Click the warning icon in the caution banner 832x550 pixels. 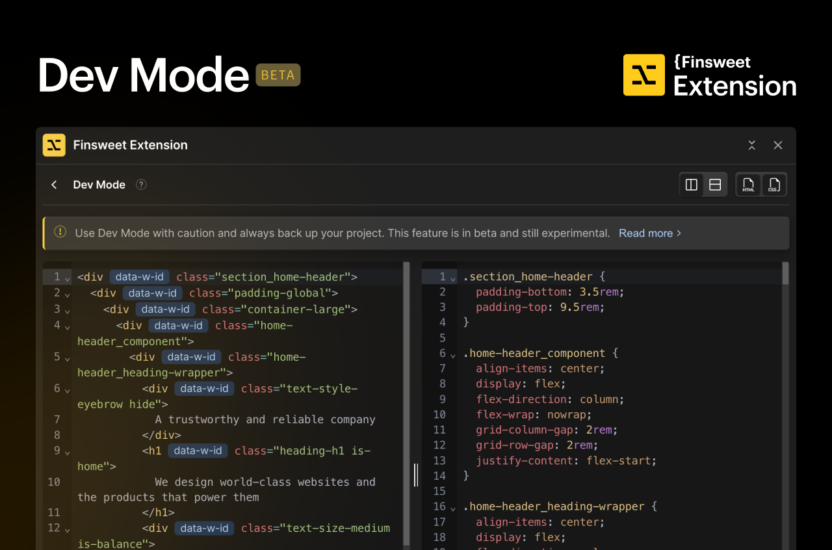pyautogui.click(x=60, y=230)
